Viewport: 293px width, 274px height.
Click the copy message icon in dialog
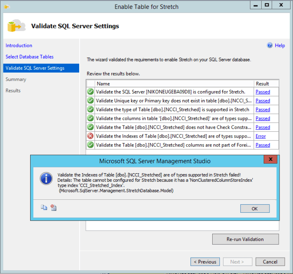click(x=44, y=208)
